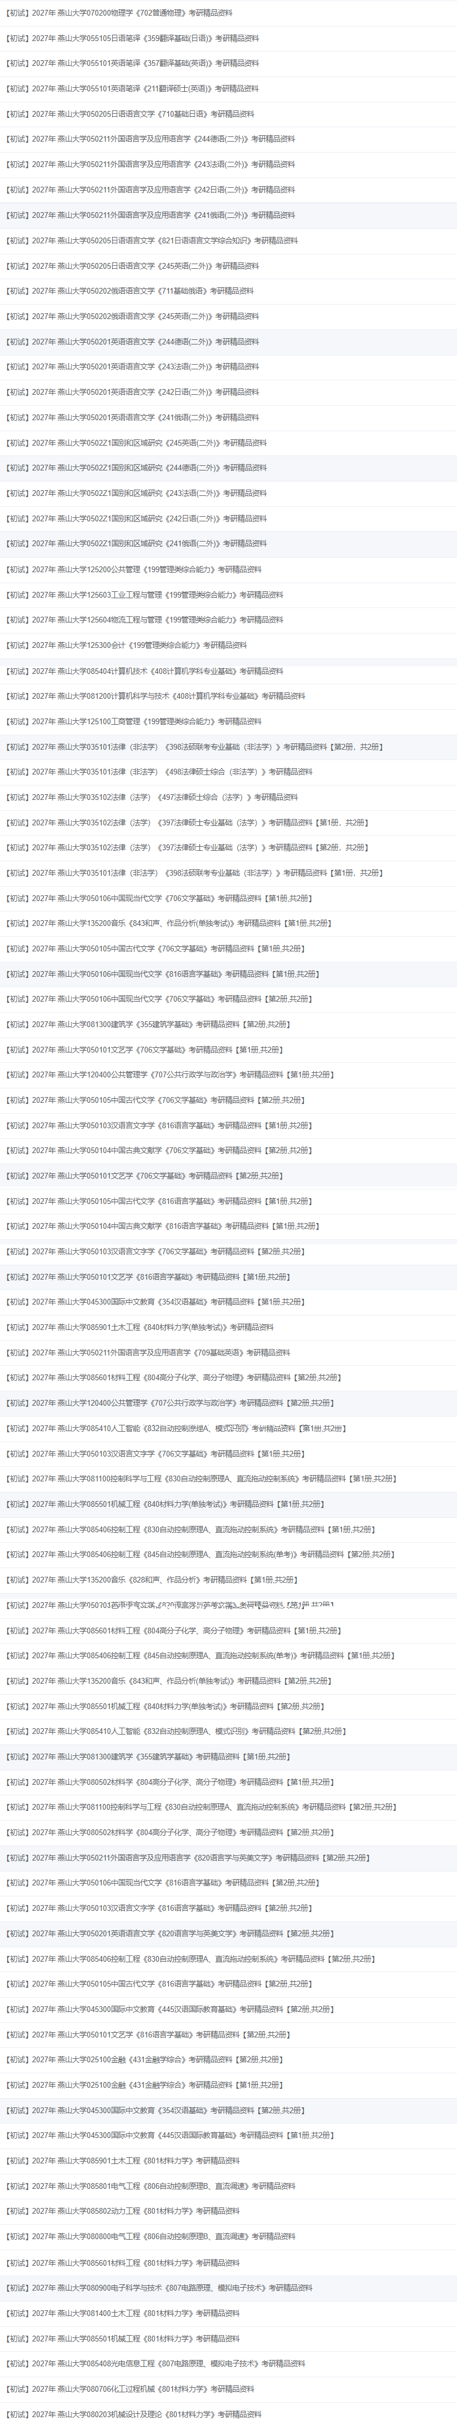
Task: Open the 050205日语语言文学《245英语(二外)》 link
Action: click(x=133, y=266)
